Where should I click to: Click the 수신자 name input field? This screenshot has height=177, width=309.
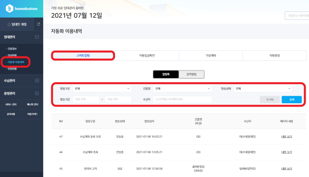[x=183, y=99]
